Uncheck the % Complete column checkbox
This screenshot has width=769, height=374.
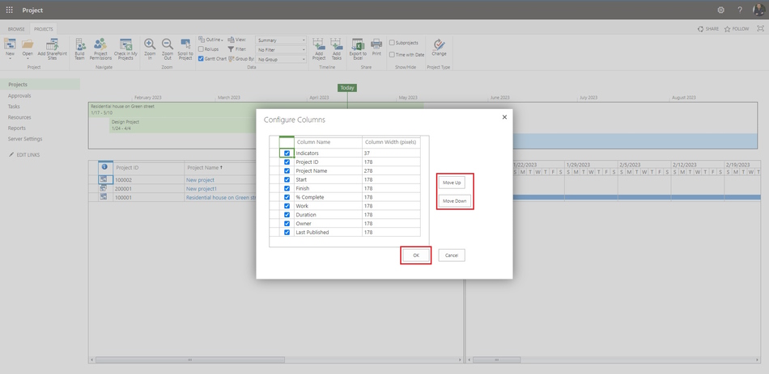pyautogui.click(x=287, y=197)
